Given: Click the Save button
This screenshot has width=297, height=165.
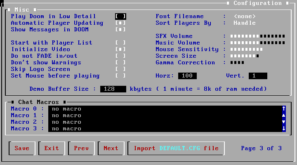Looking at the screenshot, I should (22, 148).
